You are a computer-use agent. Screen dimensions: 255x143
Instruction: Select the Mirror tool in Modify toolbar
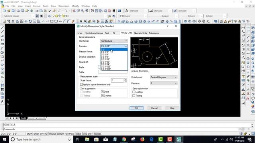tap(13, 21)
